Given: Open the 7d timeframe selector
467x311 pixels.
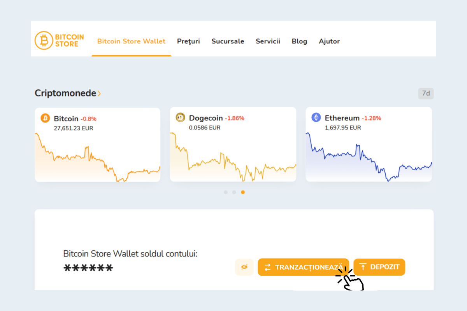Looking at the screenshot, I should (426, 93).
